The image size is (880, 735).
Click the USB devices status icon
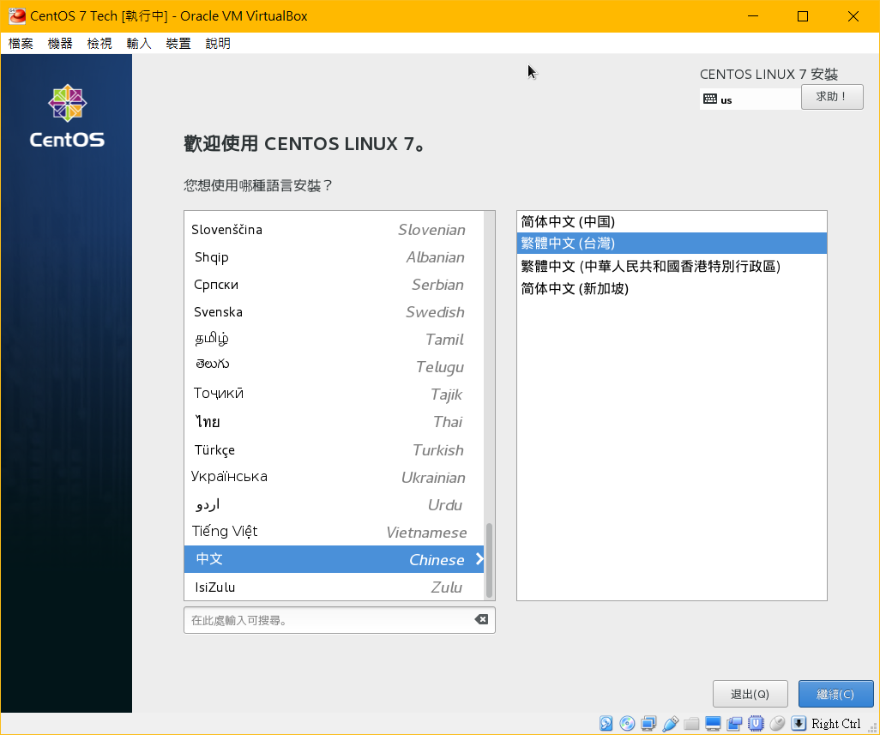click(671, 723)
